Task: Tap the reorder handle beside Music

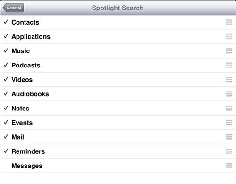Action: pyautogui.click(x=229, y=51)
